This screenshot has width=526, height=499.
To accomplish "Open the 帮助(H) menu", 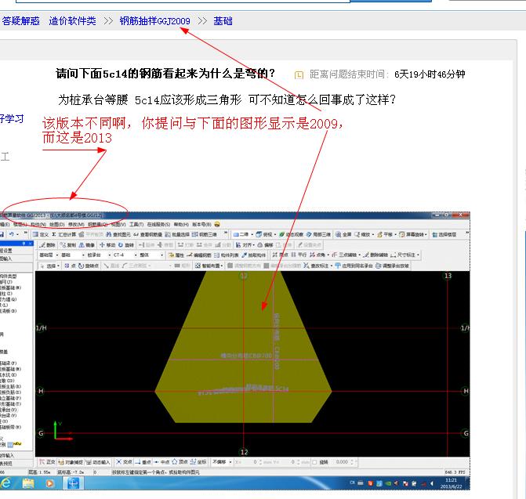I will coord(181,224).
